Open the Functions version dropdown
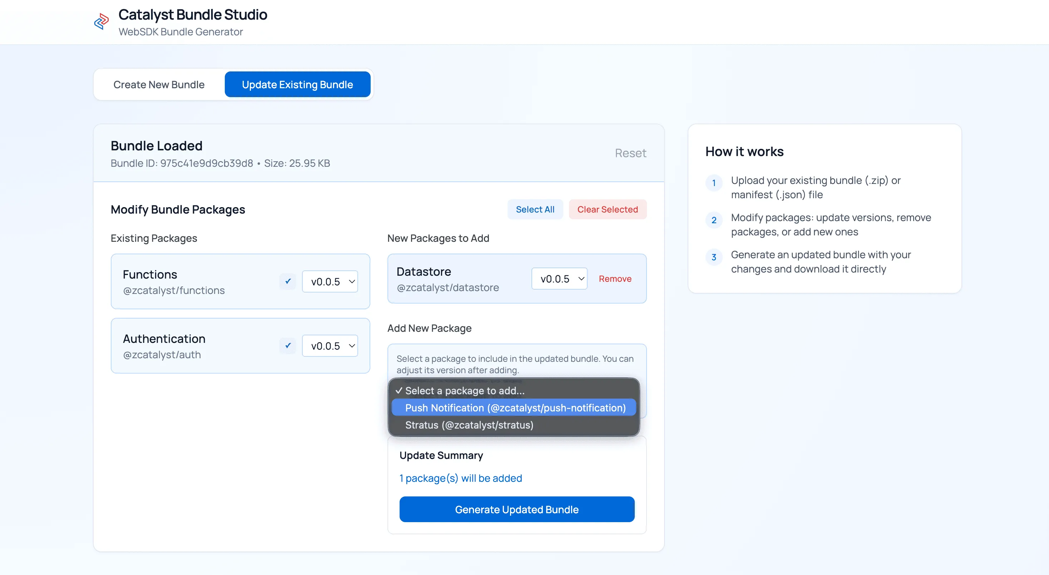 330,281
